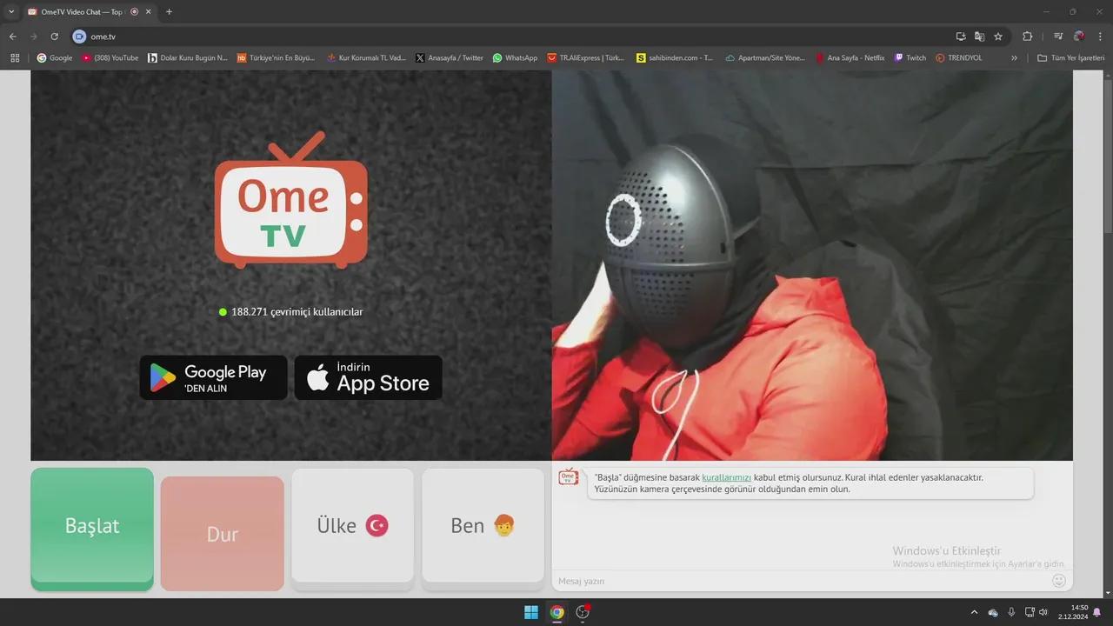Viewport: 1113px width, 626px height.
Task: Open the Kur Korumalı TL Vad... bookmark
Action: coord(366,58)
